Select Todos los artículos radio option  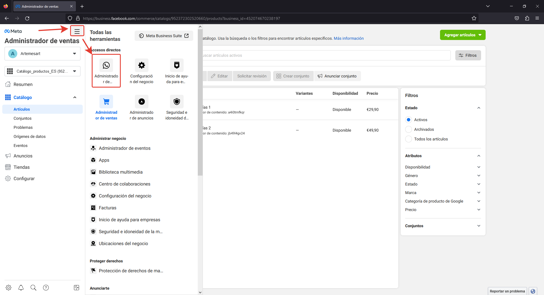click(x=409, y=139)
